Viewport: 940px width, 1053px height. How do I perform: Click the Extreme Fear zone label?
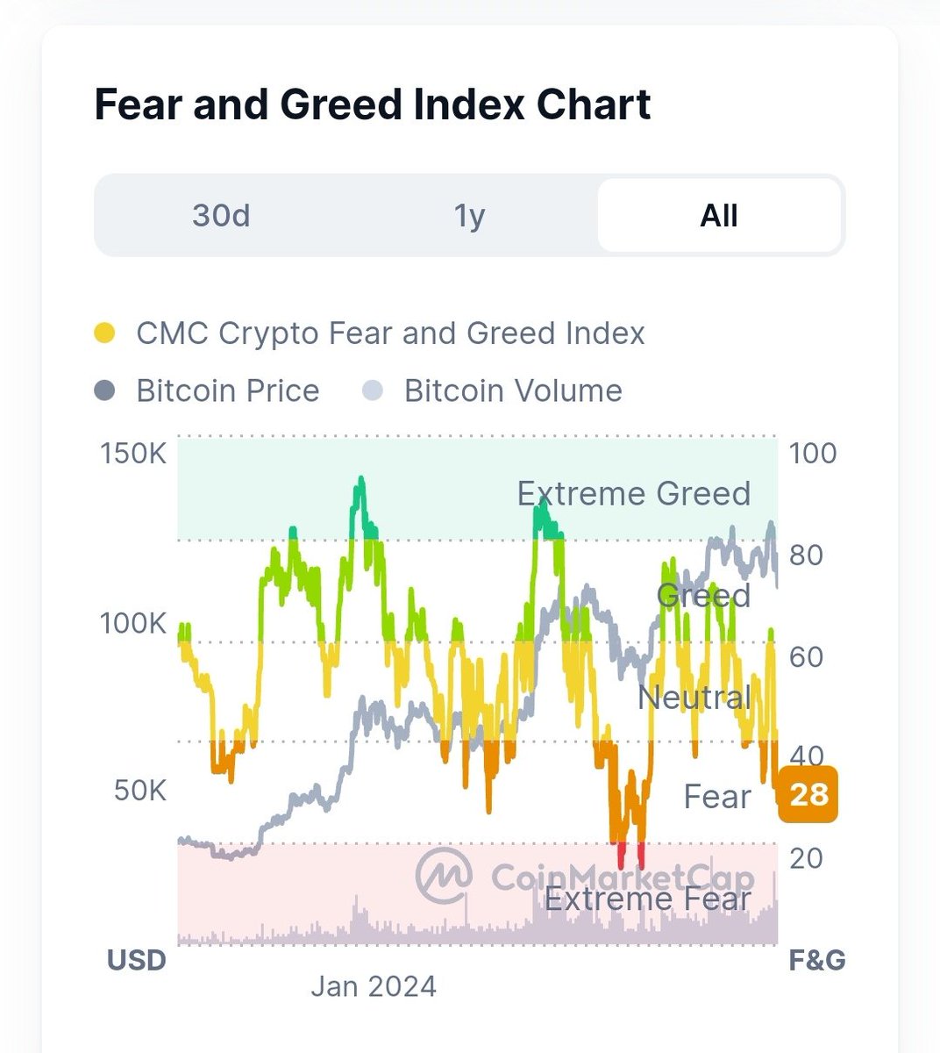coord(648,899)
